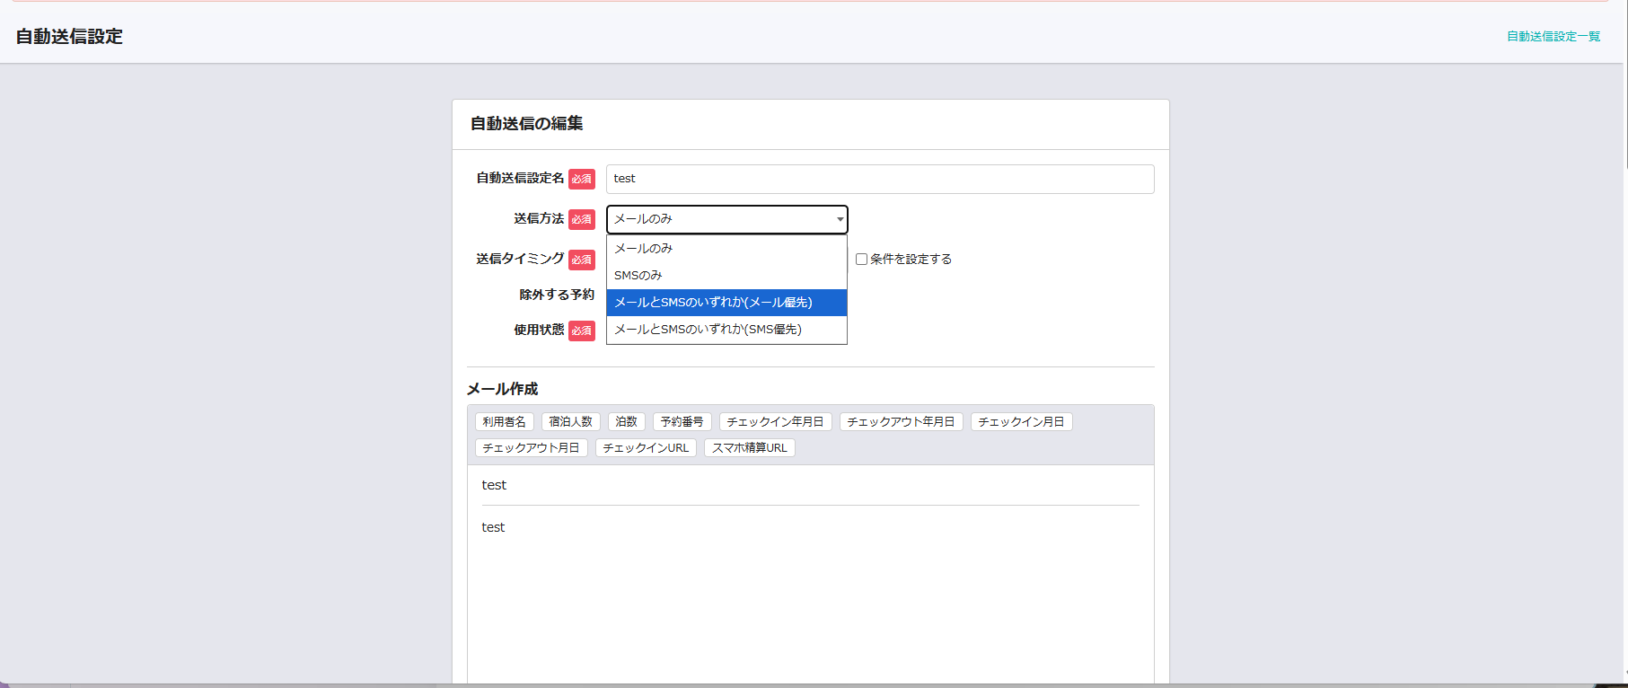Insert the チェックアウト年月日 tag
Image resolution: width=1628 pixels, height=688 pixels.
pos(901,422)
